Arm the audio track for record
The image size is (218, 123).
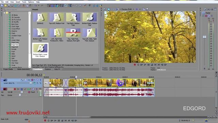coord(15,89)
